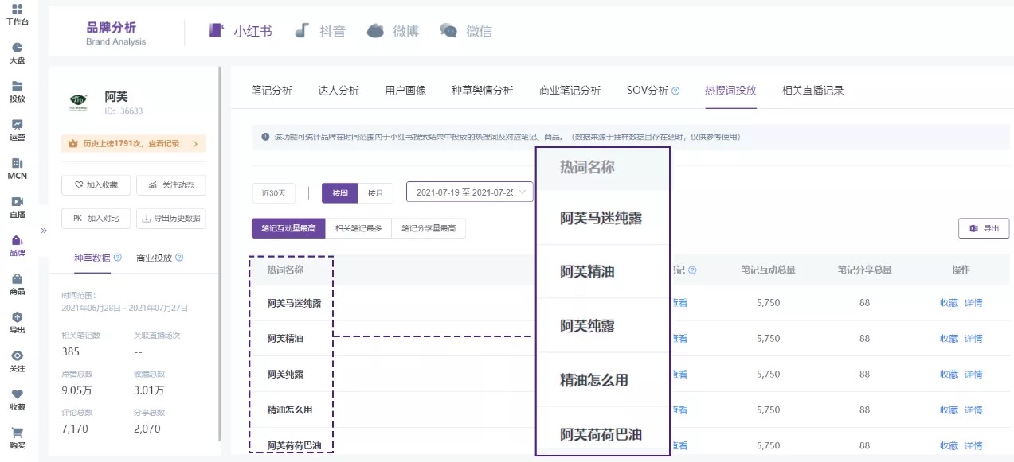The height and width of the screenshot is (462, 1014).
Task: Select the 商业投放 tab
Action: click(x=154, y=258)
